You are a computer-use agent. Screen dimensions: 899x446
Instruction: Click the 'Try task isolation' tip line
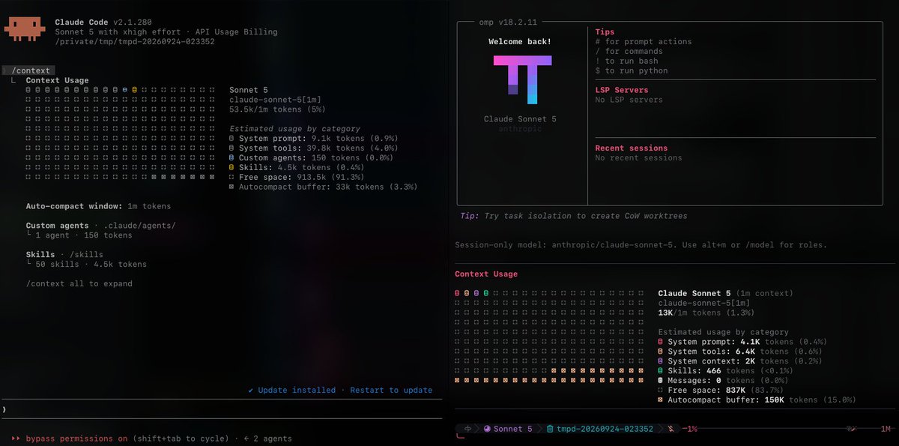click(x=573, y=216)
